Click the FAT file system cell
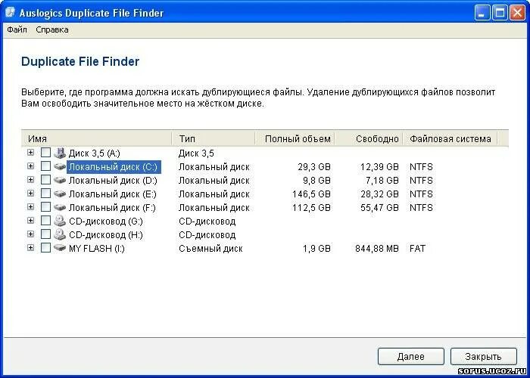This screenshot has width=530, height=378. [417, 249]
